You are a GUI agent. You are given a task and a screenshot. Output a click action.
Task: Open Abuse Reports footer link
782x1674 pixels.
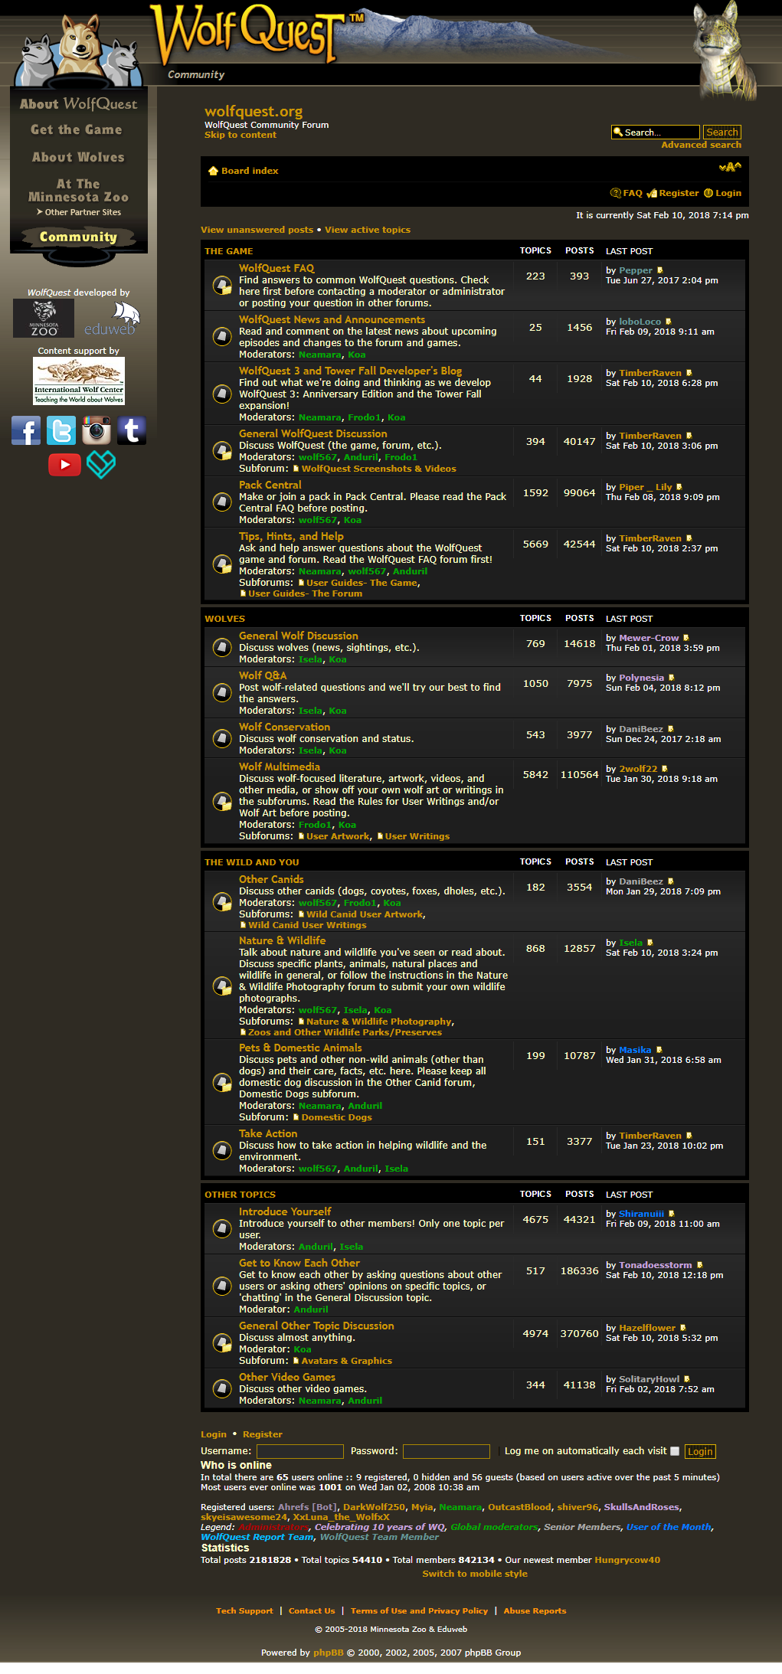[x=535, y=1610]
